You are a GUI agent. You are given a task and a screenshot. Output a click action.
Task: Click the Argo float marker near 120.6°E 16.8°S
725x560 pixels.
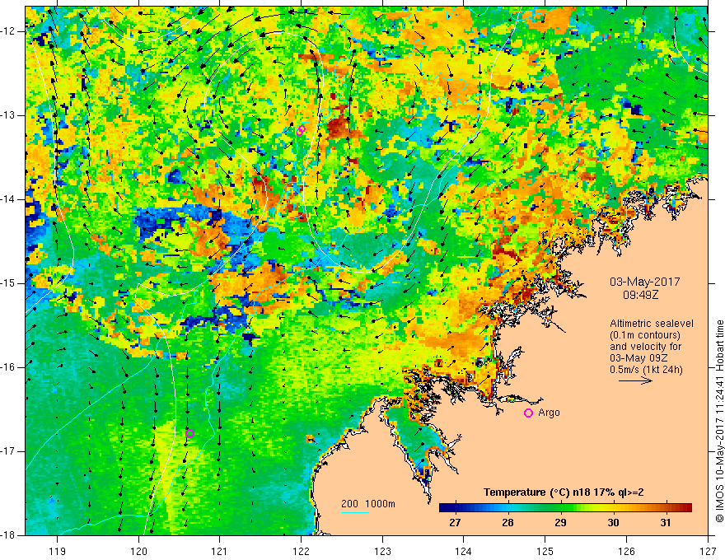pyautogui.click(x=189, y=433)
